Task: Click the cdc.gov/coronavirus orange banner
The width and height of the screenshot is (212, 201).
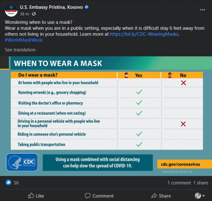Action: 184,164
